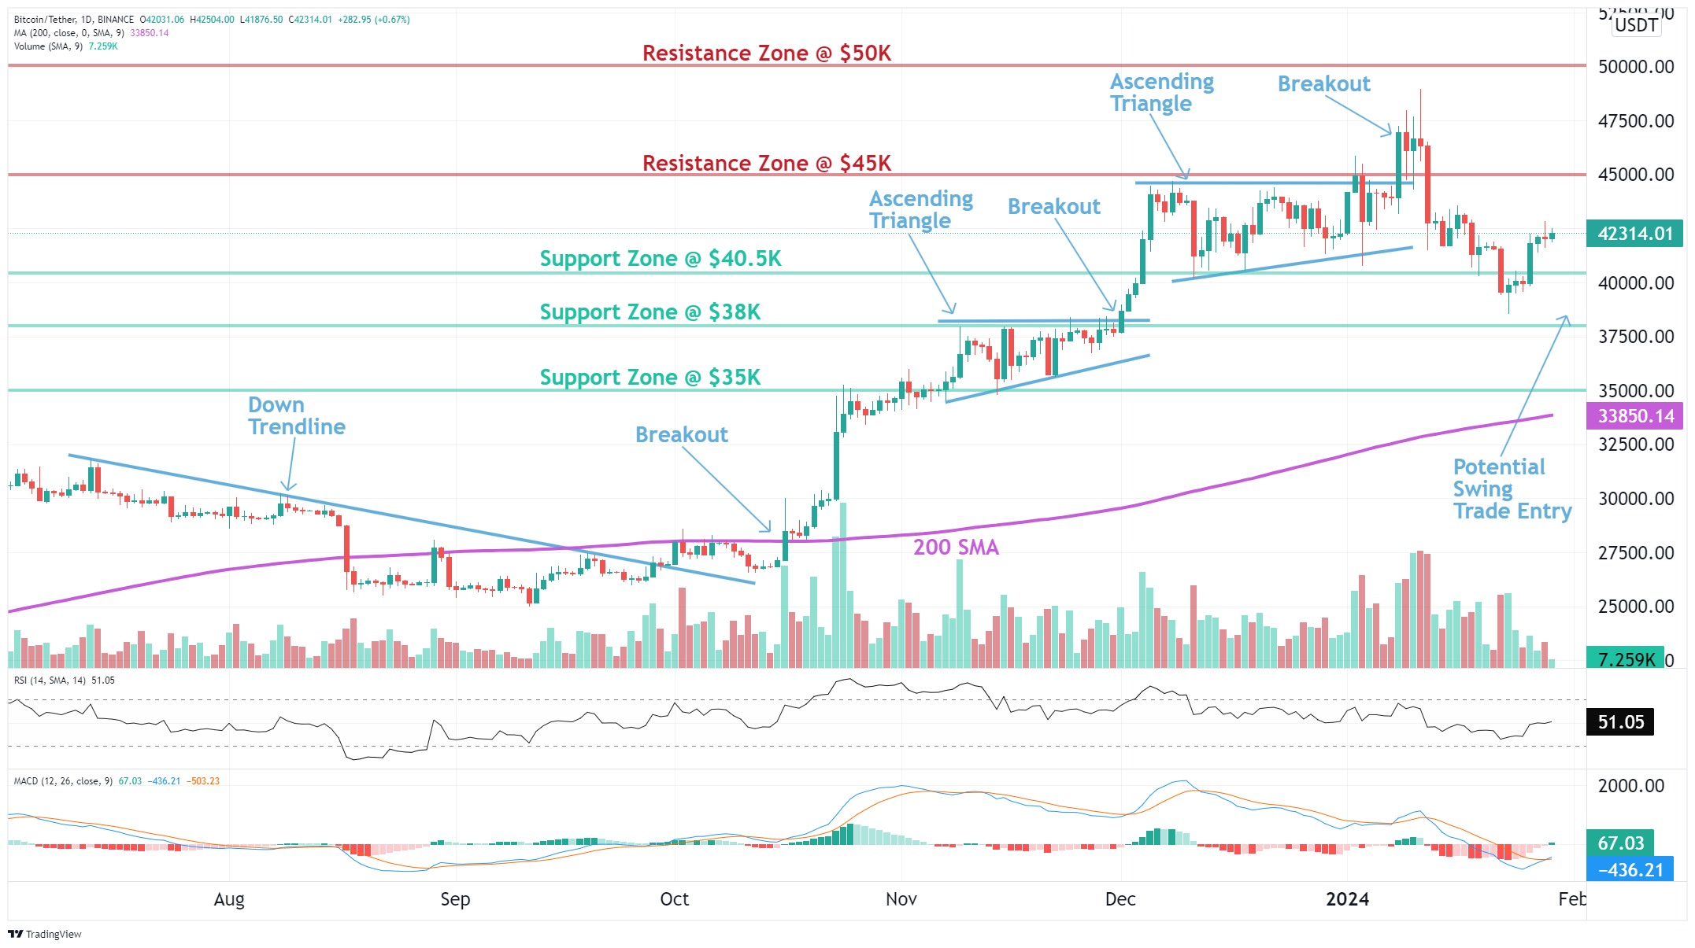Click the Breakout label near the January peak

point(1324,83)
